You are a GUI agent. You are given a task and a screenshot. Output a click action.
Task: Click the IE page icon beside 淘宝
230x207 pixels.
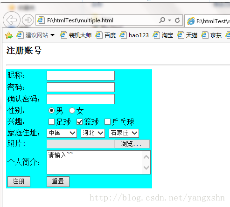(156, 35)
